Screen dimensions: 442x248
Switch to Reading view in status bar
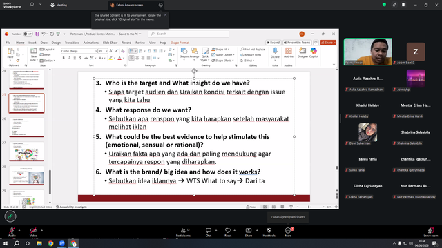tap(282, 207)
